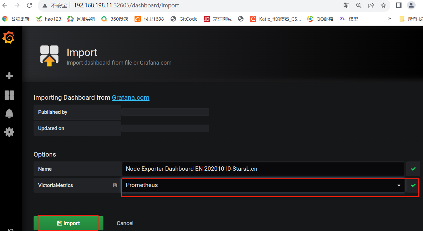Image resolution: width=423 pixels, height=231 pixels.
Task: Click the unnamed globe bookmark after 京东商城
Action: coord(241,19)
